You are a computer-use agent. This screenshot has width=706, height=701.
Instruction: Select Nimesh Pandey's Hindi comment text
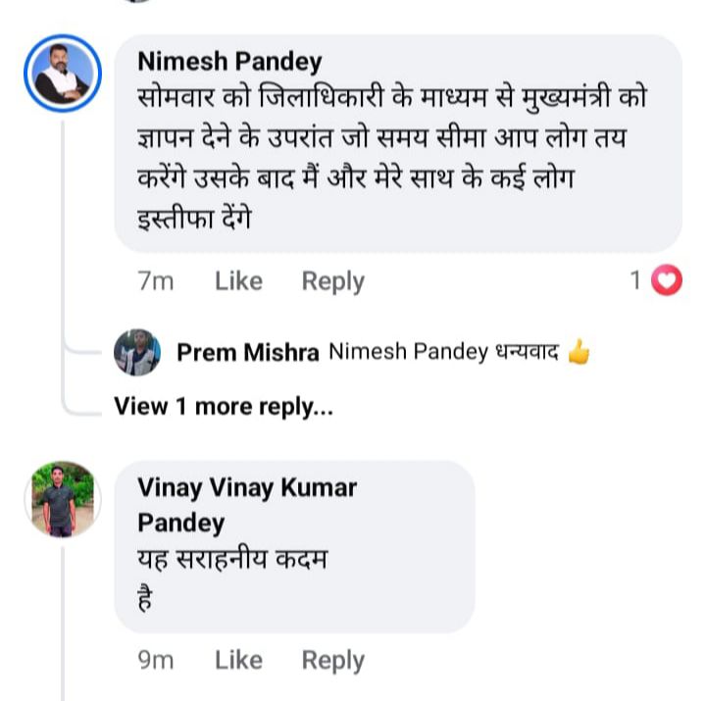tap(392, 157)
